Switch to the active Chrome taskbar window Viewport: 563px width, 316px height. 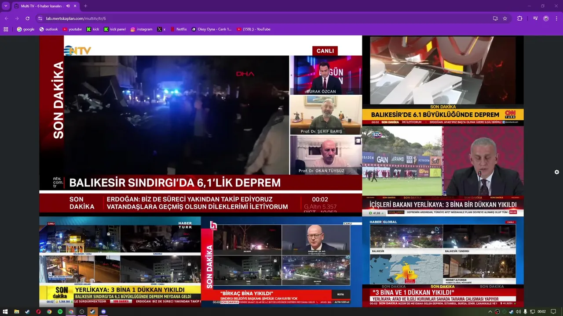(x=71, y=312)
